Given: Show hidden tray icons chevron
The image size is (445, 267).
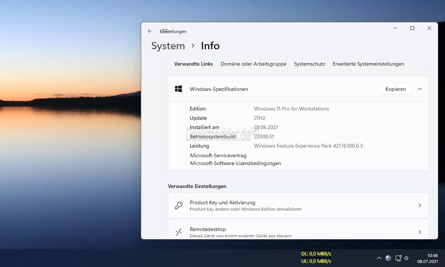Looking at the screenshot, I should tap(379, 258).
